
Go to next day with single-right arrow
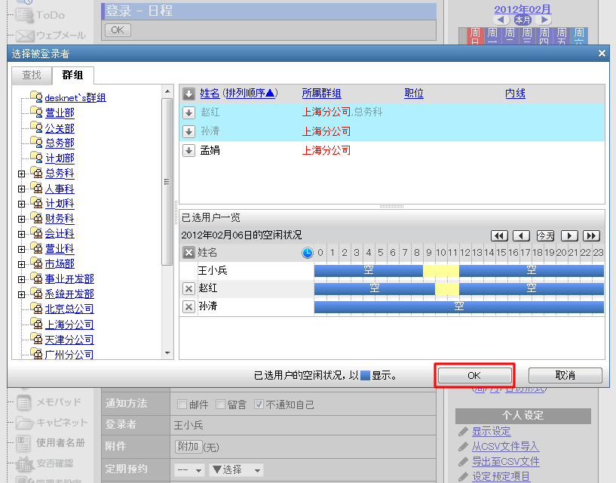click(571, 235)
